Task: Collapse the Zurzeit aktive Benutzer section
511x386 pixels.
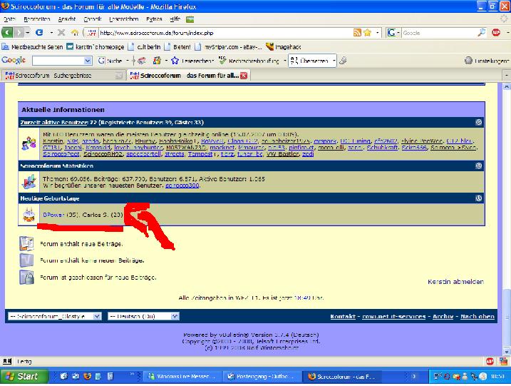Action: [478, 122]
